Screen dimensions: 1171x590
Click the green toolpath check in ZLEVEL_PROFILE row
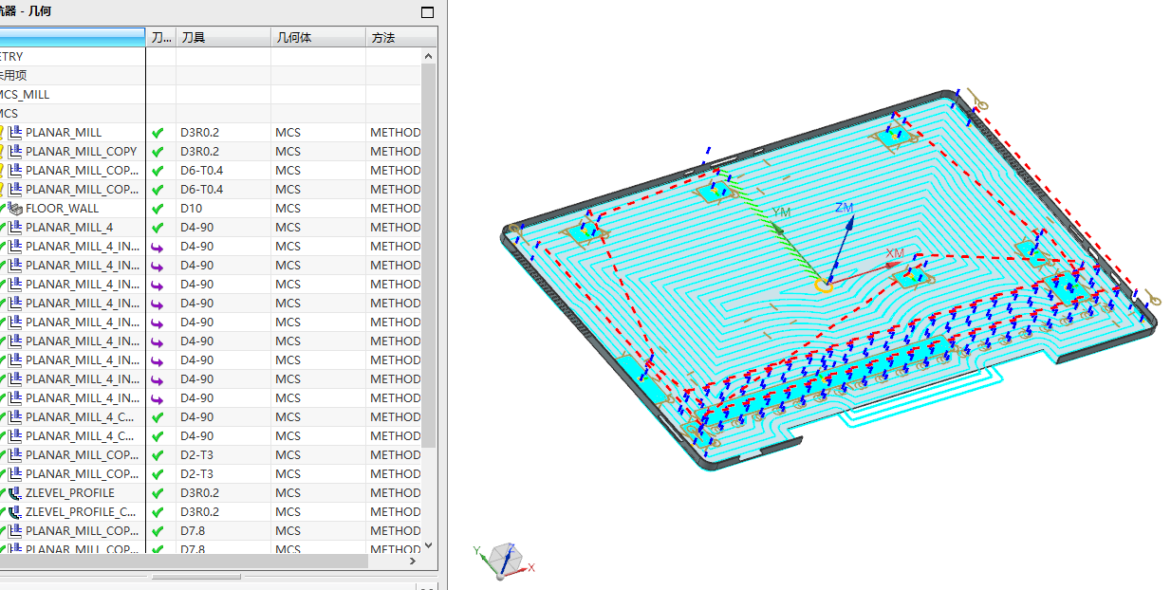click(x=158, y=493)
